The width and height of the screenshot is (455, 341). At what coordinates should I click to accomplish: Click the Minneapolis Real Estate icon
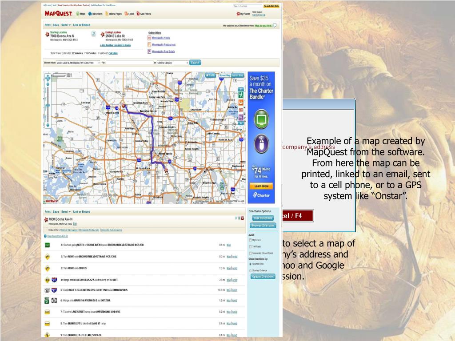149,52
